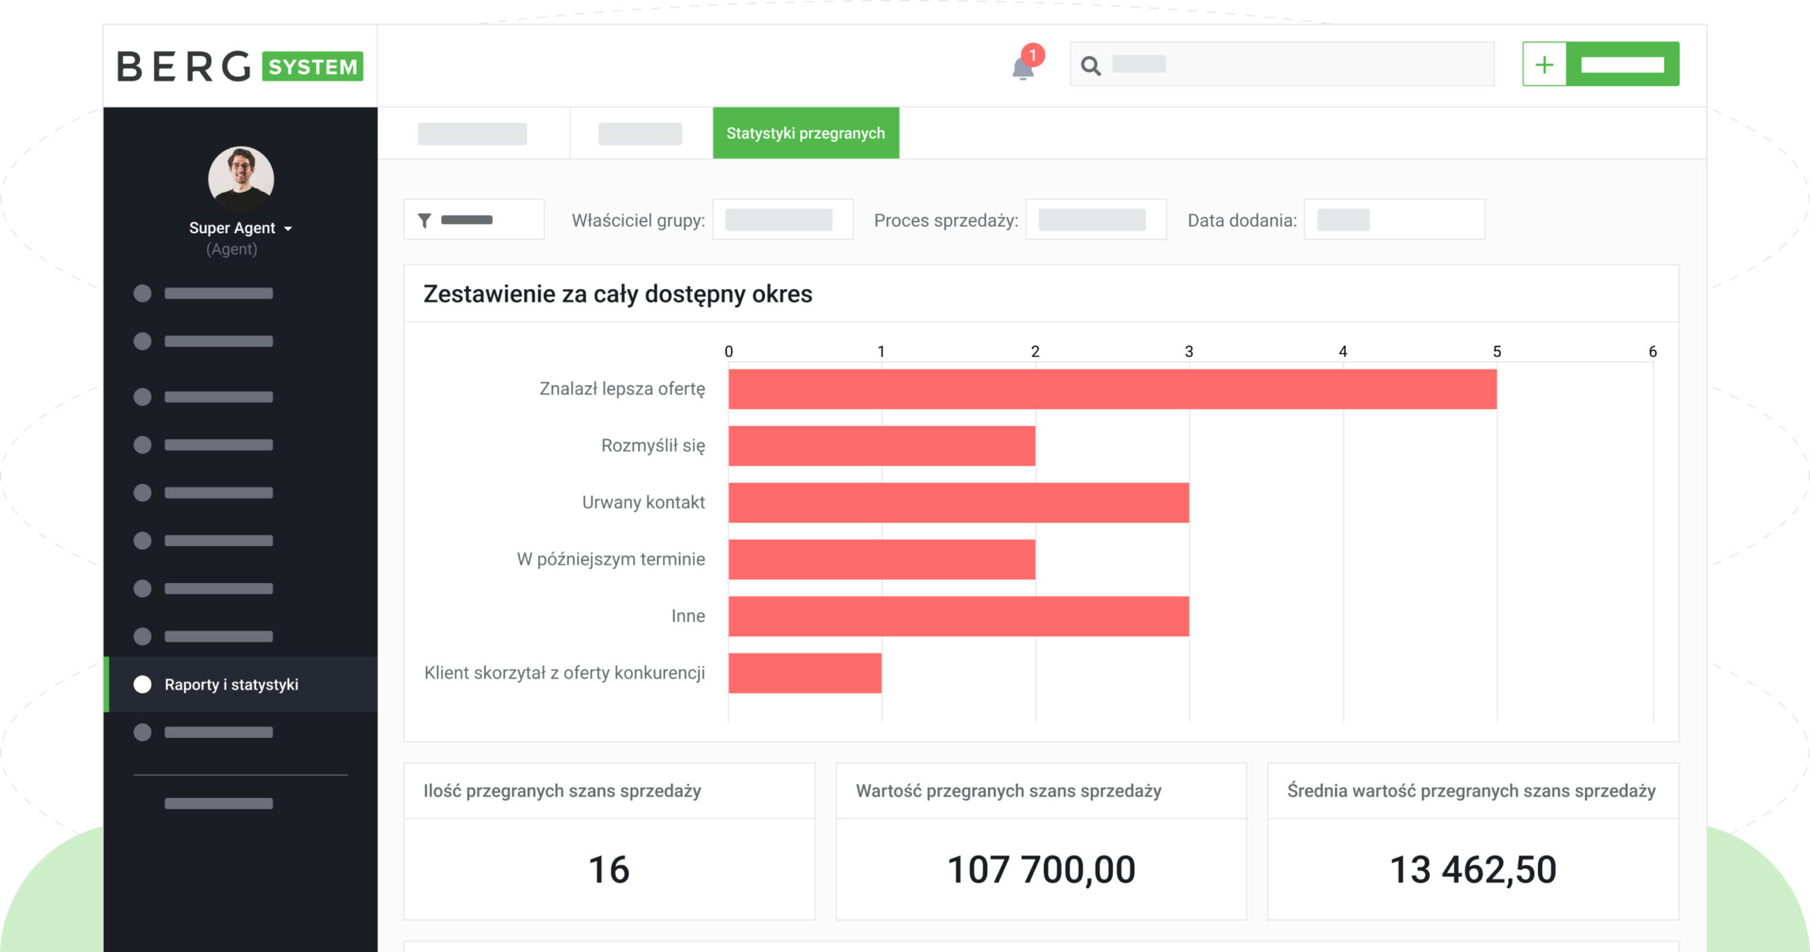Click Wartość przegranych szans sprzedaży title
Viewport: 1810px width, 952px height.
click(x=1009, y=791)
